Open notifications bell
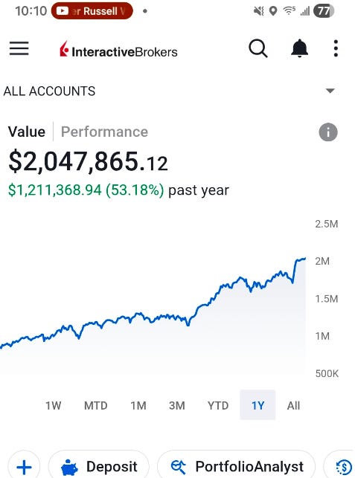Screen dimensions: 355x478 pyautogui.click(x=299, y=48)
